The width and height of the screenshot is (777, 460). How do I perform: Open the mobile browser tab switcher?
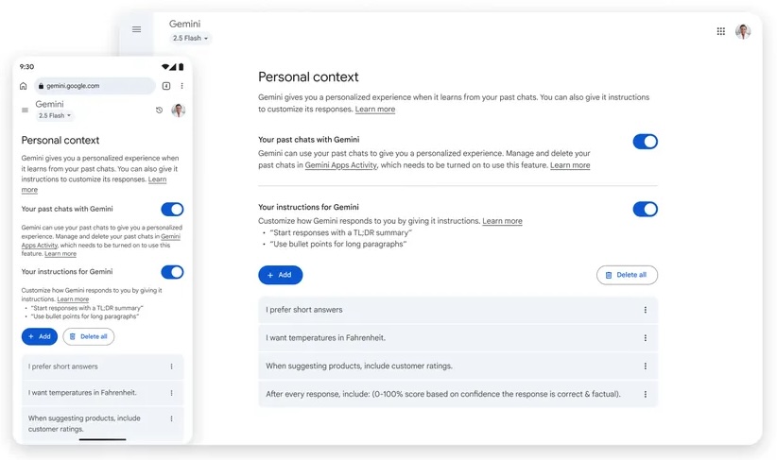(x=166, y=86)
